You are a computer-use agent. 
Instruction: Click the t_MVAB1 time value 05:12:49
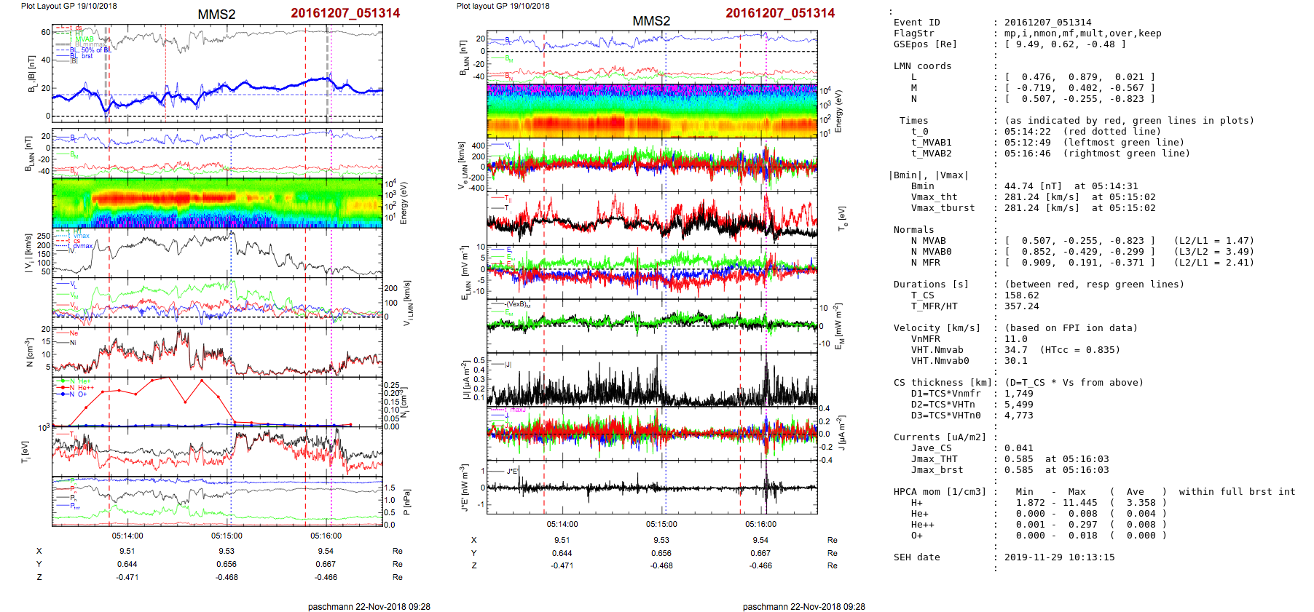1027,143
